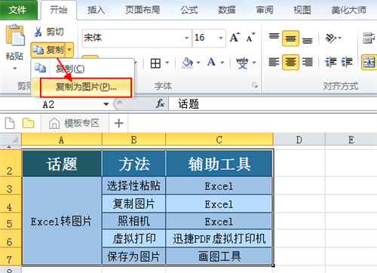Toggle align text right
This screenshot has width=377, height=273.
[307, 62]
